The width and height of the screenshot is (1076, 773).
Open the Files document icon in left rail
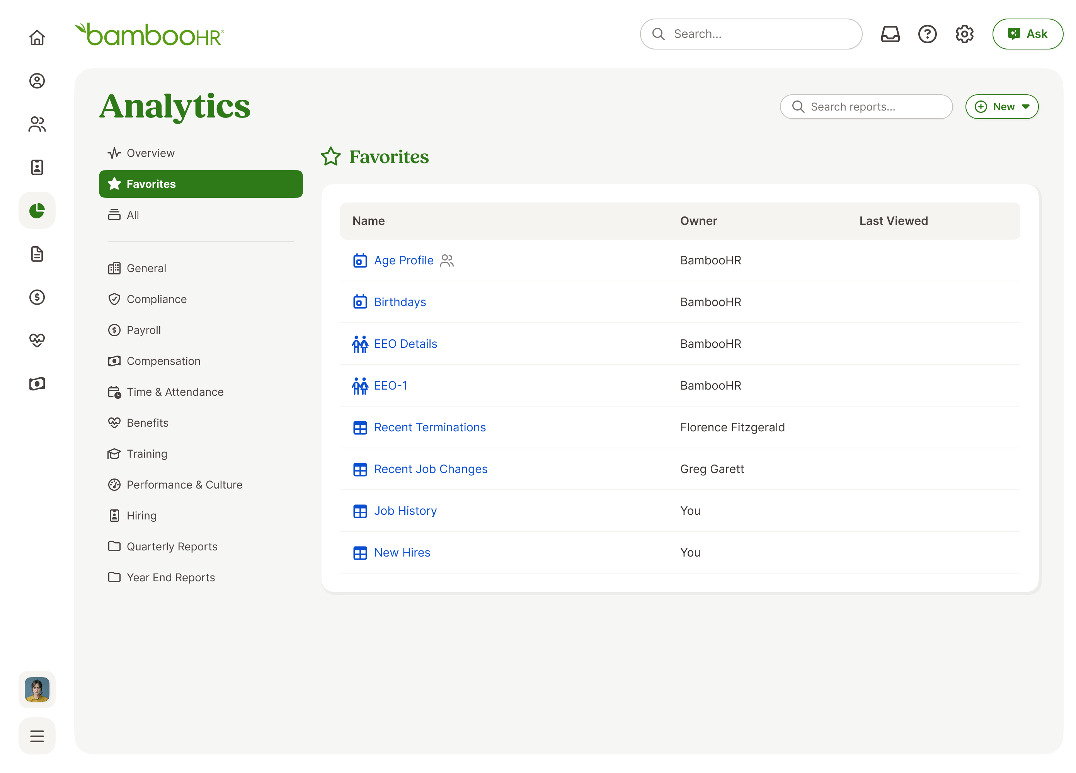(37, 254)
